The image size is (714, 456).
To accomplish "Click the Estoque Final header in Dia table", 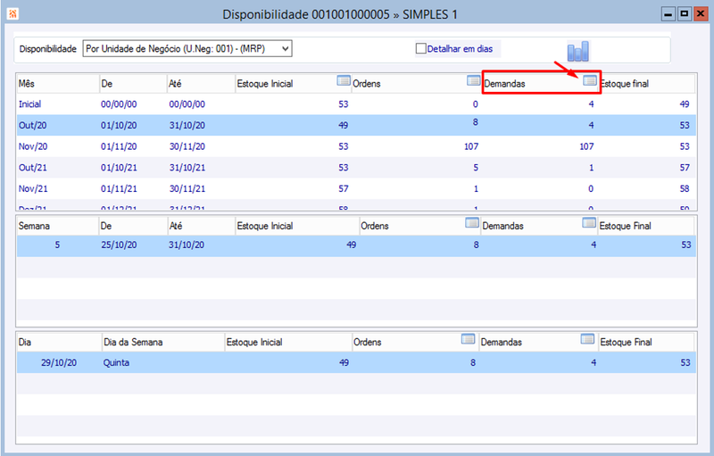I will coord(646,343).
